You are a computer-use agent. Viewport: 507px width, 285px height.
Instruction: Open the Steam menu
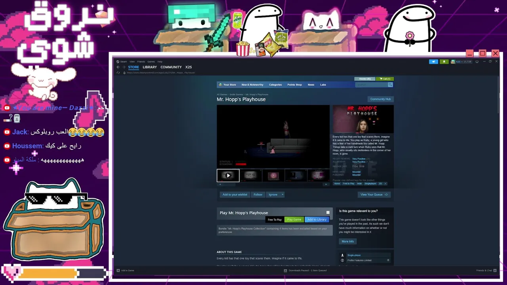coord(124,62)
